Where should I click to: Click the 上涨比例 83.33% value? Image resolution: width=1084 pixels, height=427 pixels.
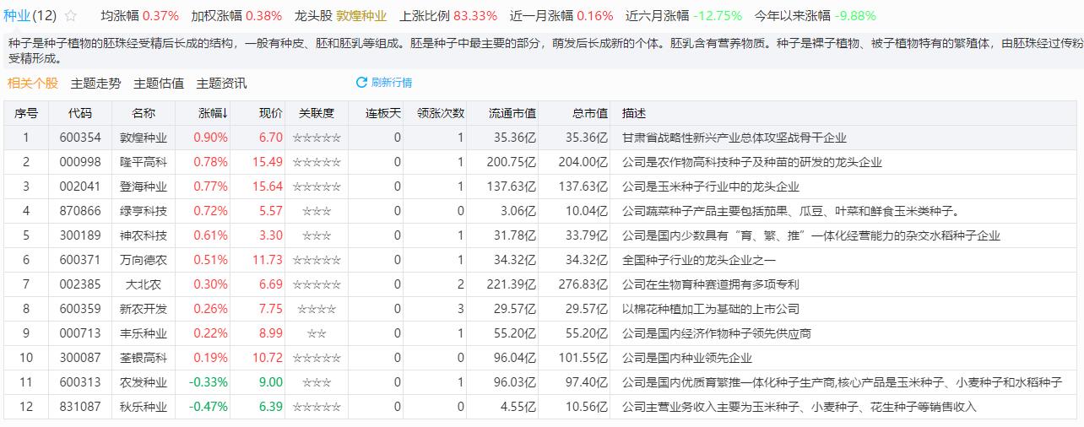coord(475,16)
